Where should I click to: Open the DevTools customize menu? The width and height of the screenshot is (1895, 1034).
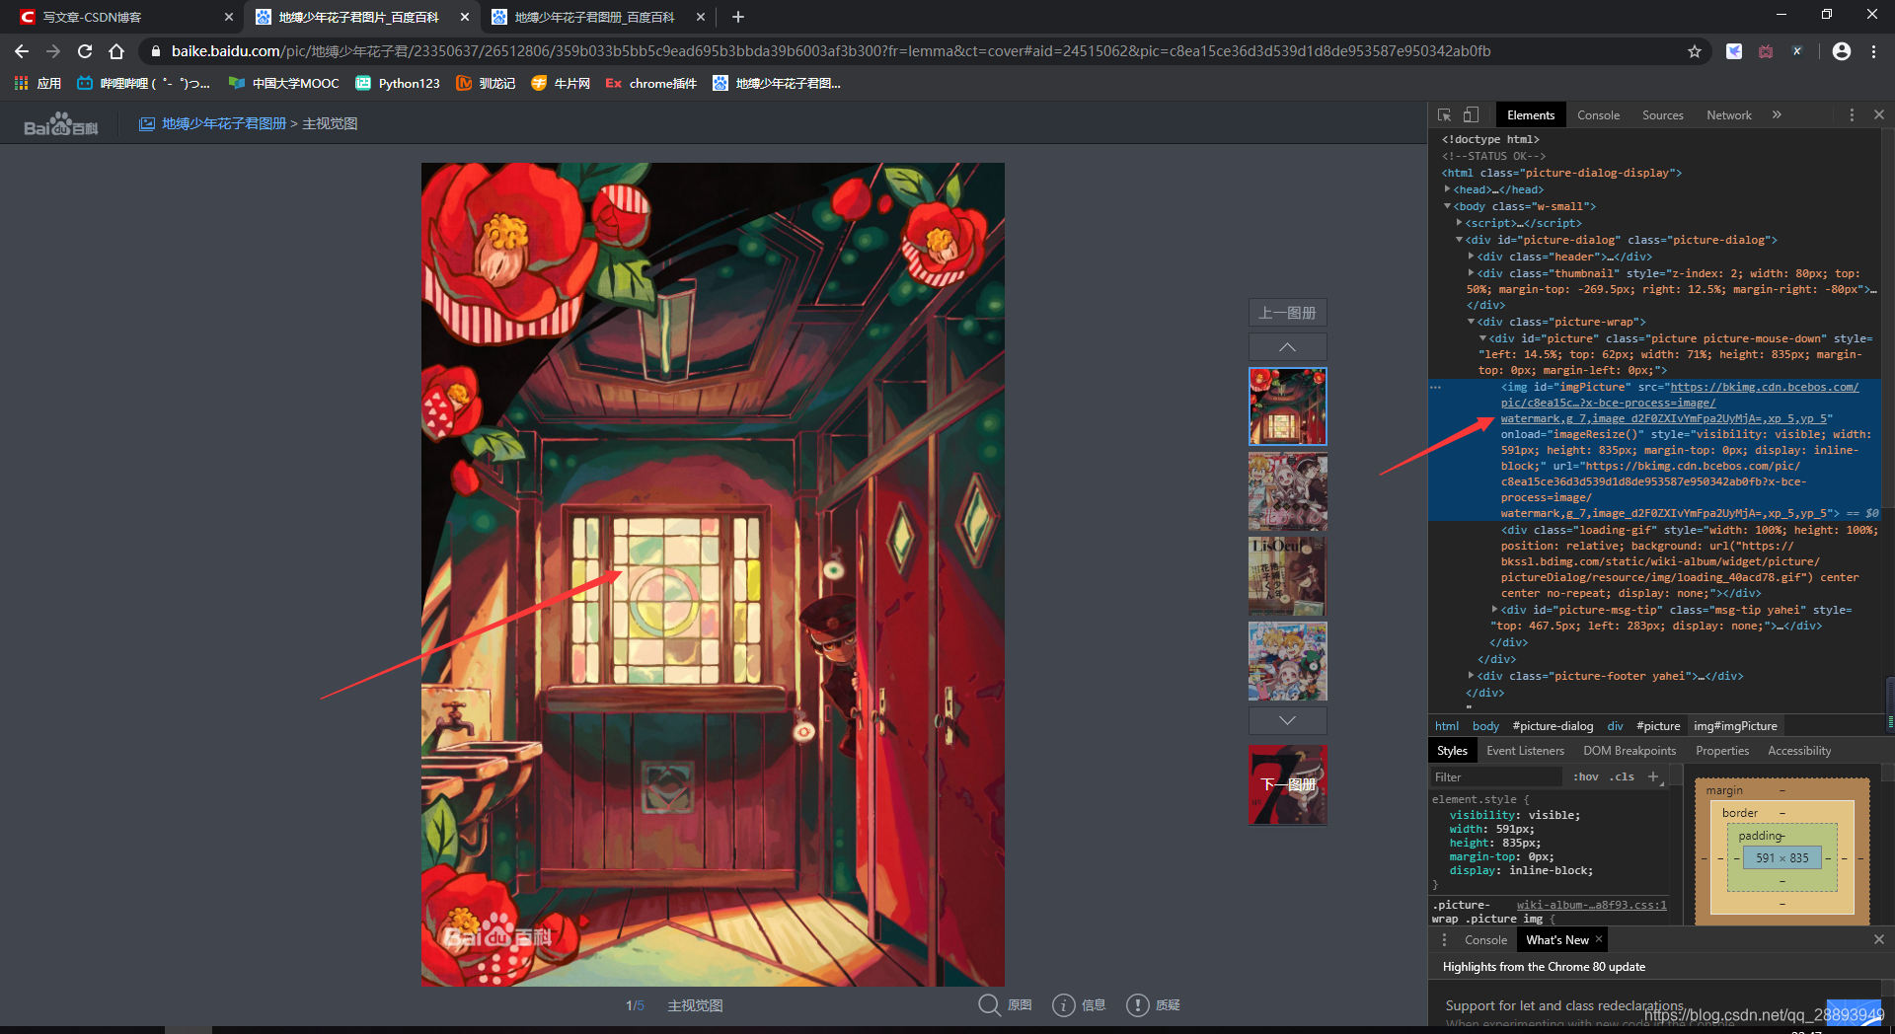1852,115
